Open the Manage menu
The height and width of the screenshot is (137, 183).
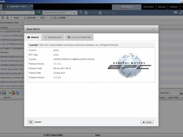coord(162,7)
